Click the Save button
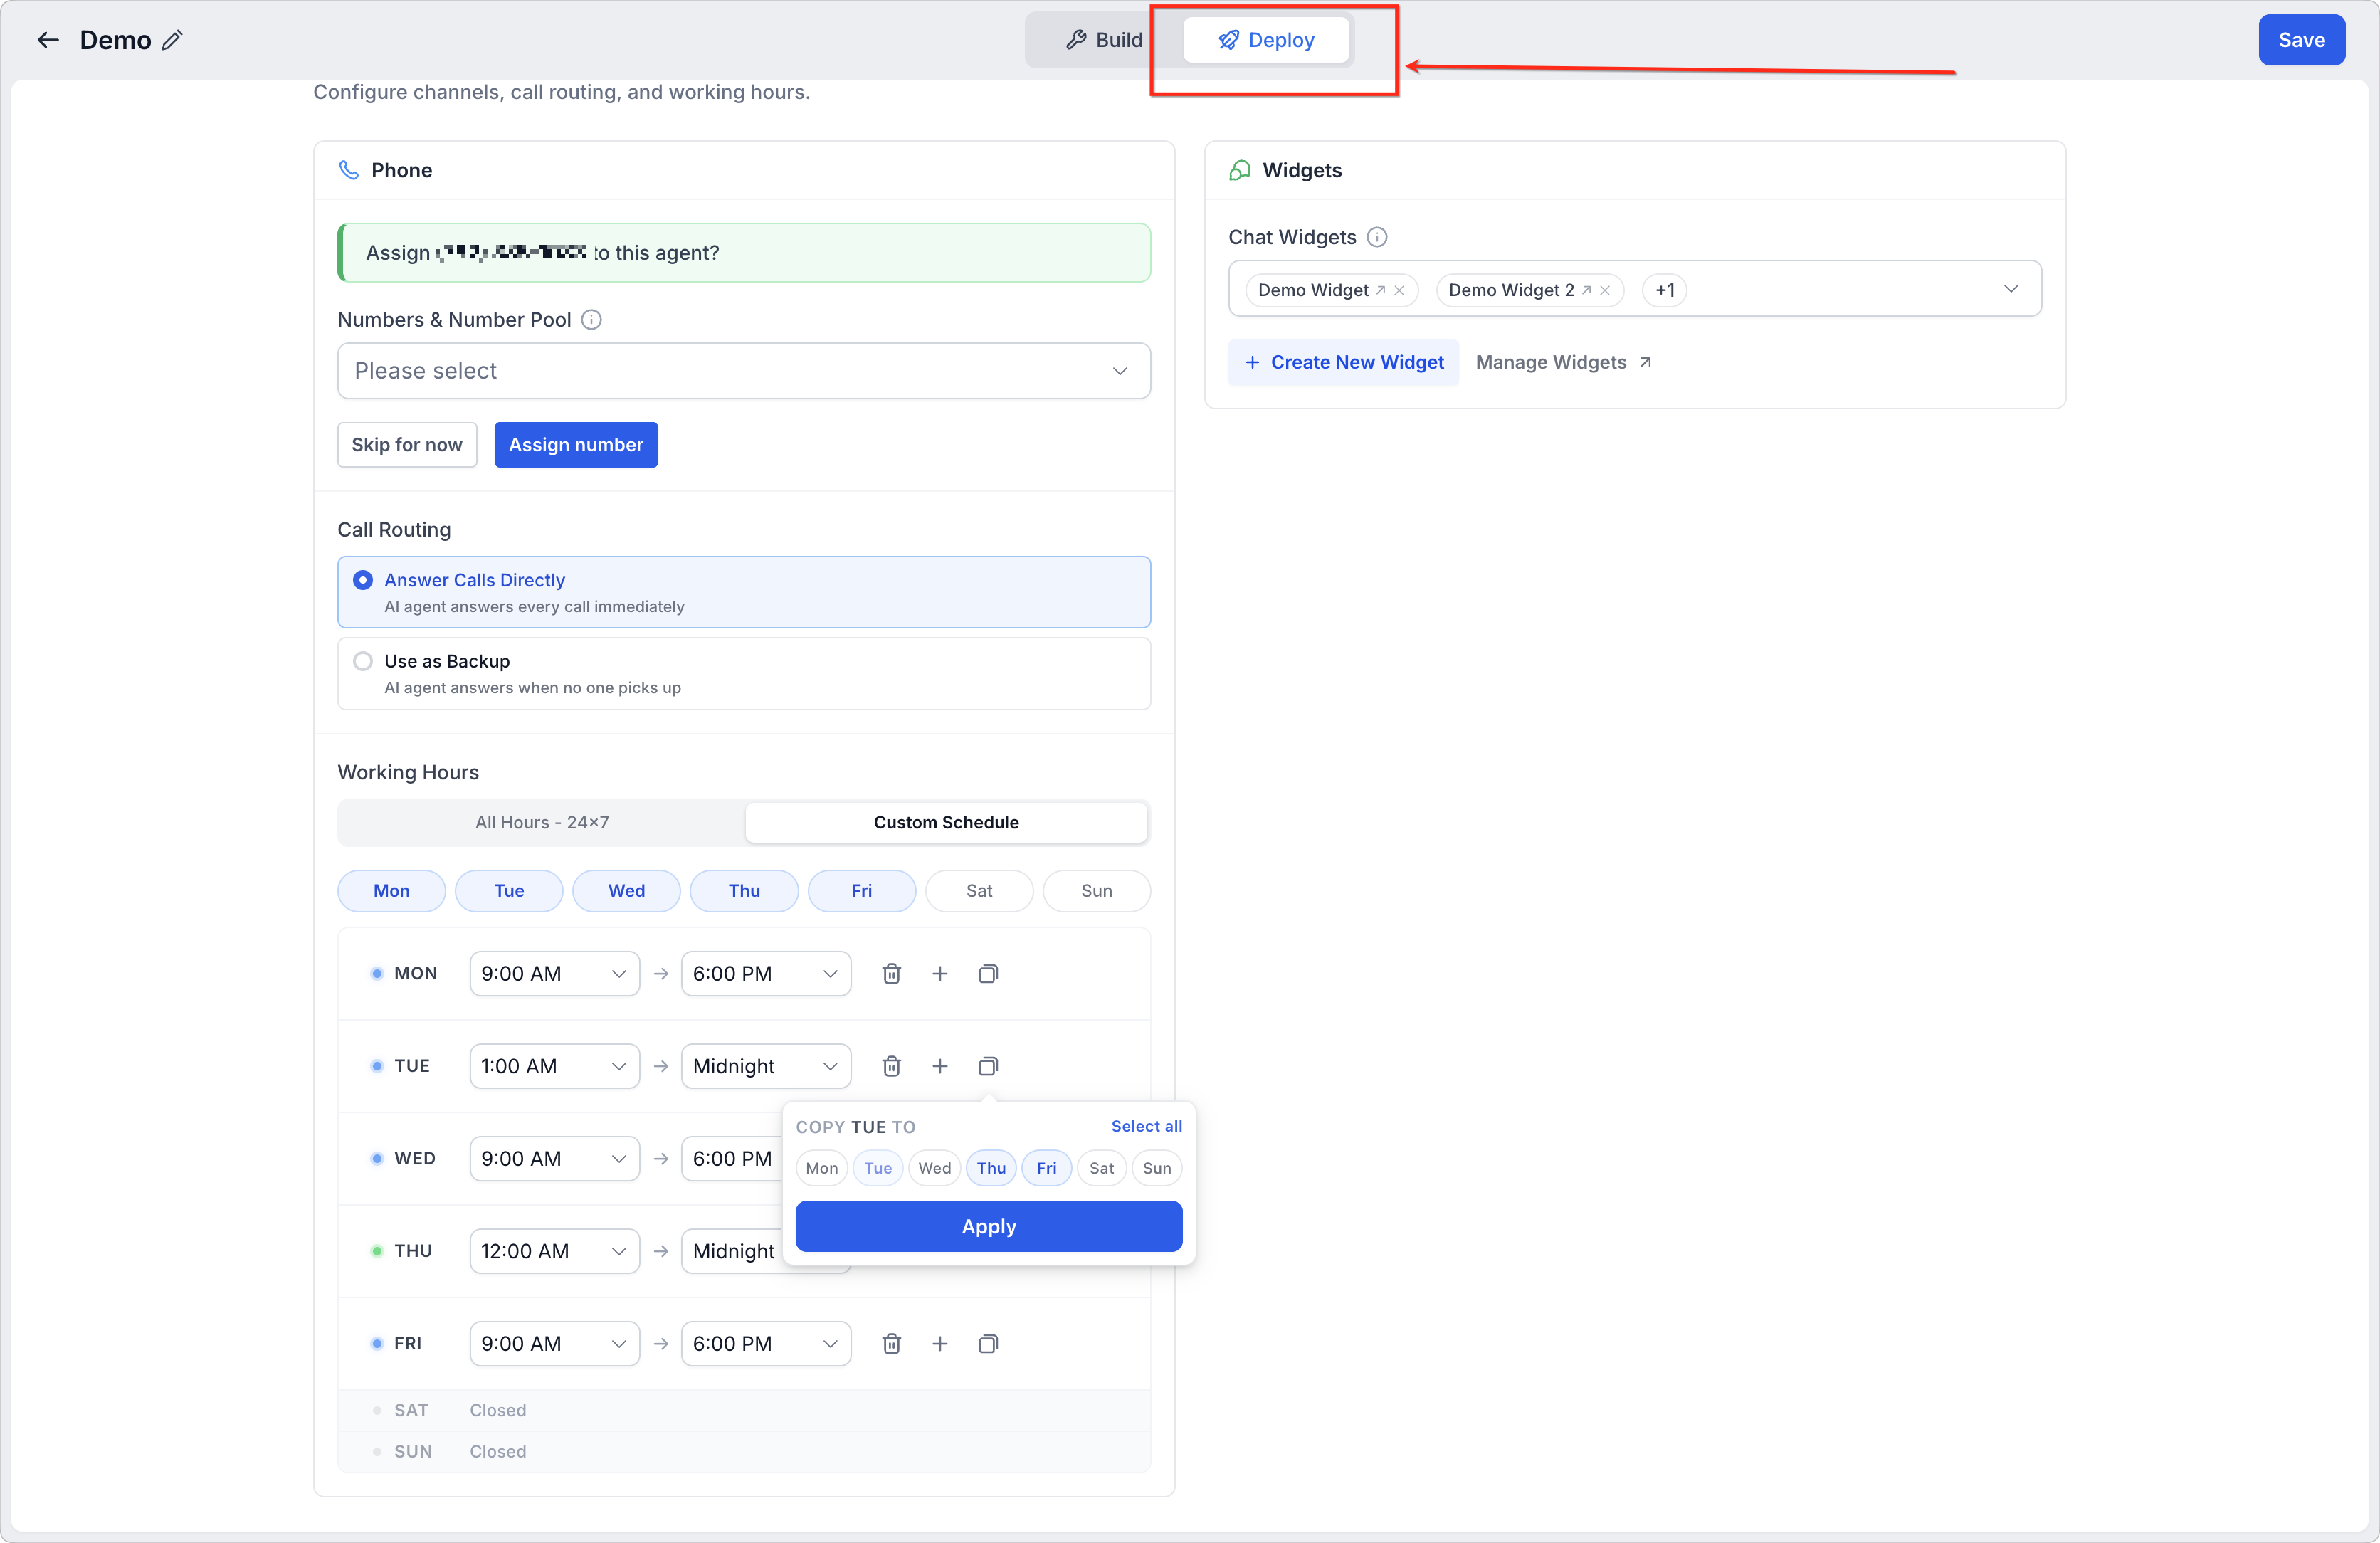This screenshot has width=2380, height=1543. click(x=2301, y=40)
